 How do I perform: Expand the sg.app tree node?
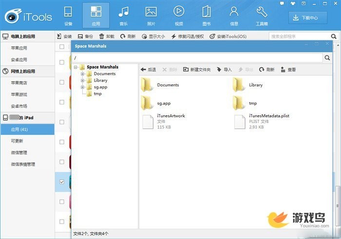82,87
